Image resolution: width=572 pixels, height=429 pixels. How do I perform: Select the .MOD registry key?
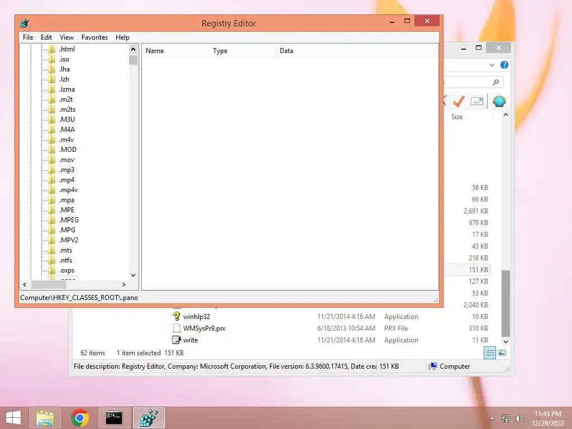click(68, 150)
